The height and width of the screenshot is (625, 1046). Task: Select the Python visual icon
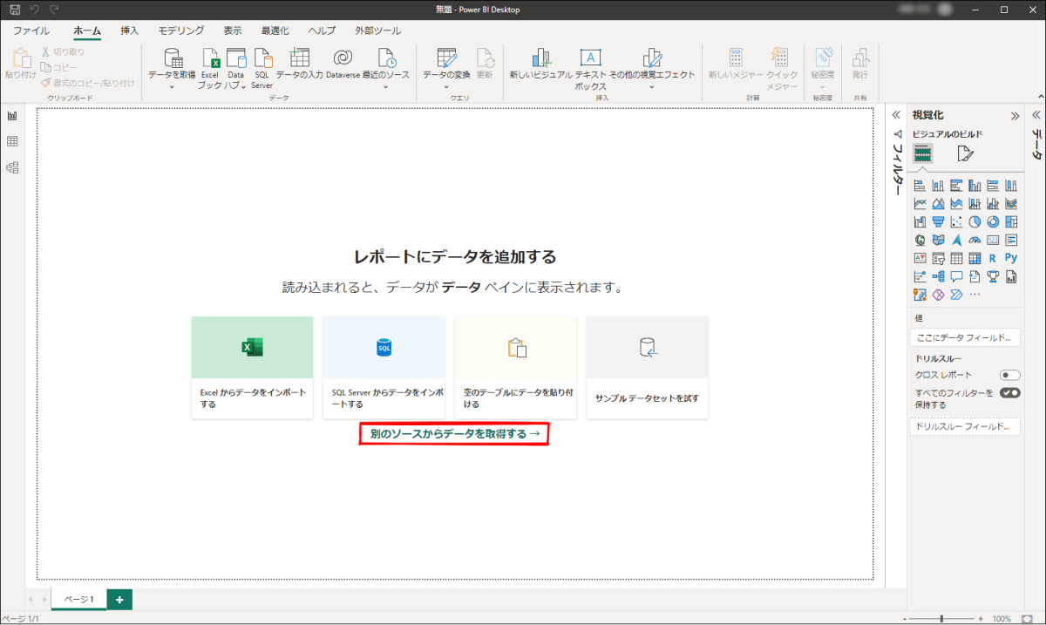tap(1011, 258)
